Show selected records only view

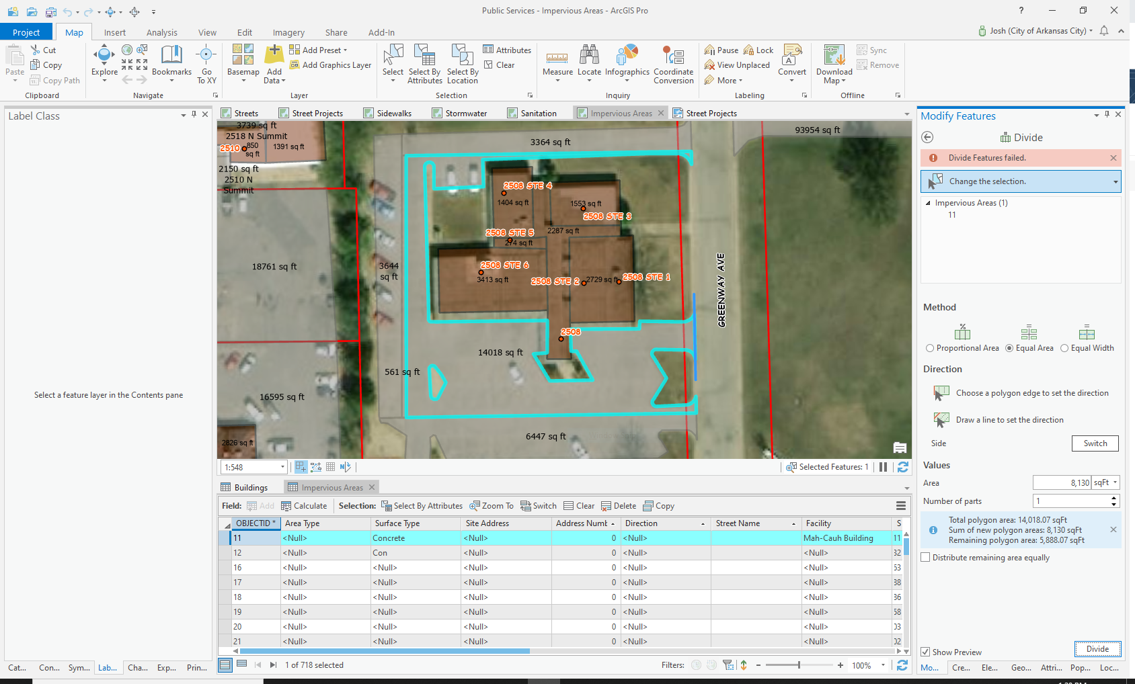pyautogui.click(x=242, y=665)
